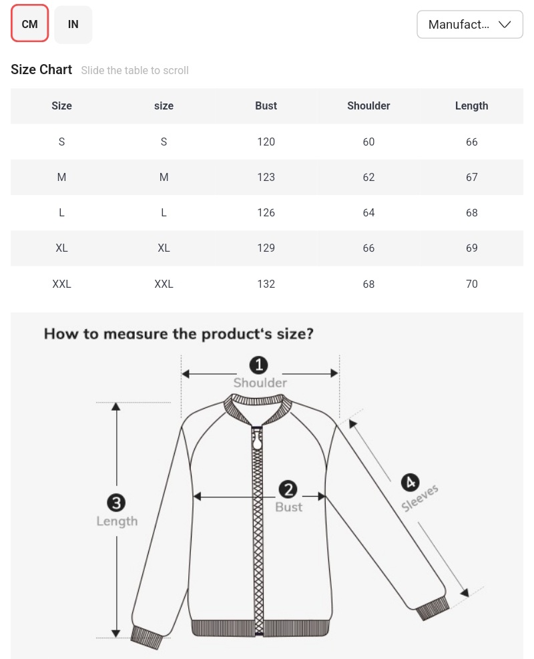Click the number 3 Length marker

pyautogui.click(x=116, y=503)
